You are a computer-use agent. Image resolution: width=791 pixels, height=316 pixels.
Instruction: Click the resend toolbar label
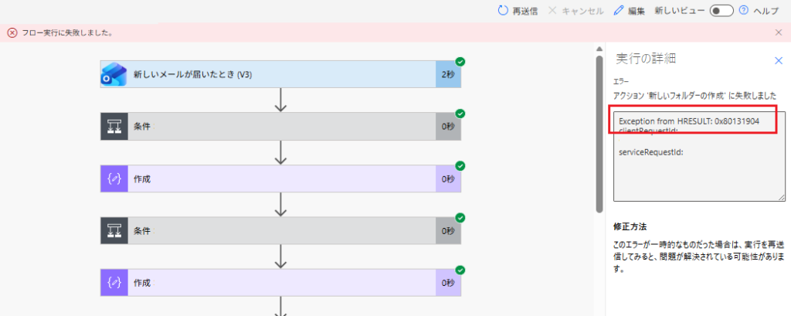[x=526, y=11]
